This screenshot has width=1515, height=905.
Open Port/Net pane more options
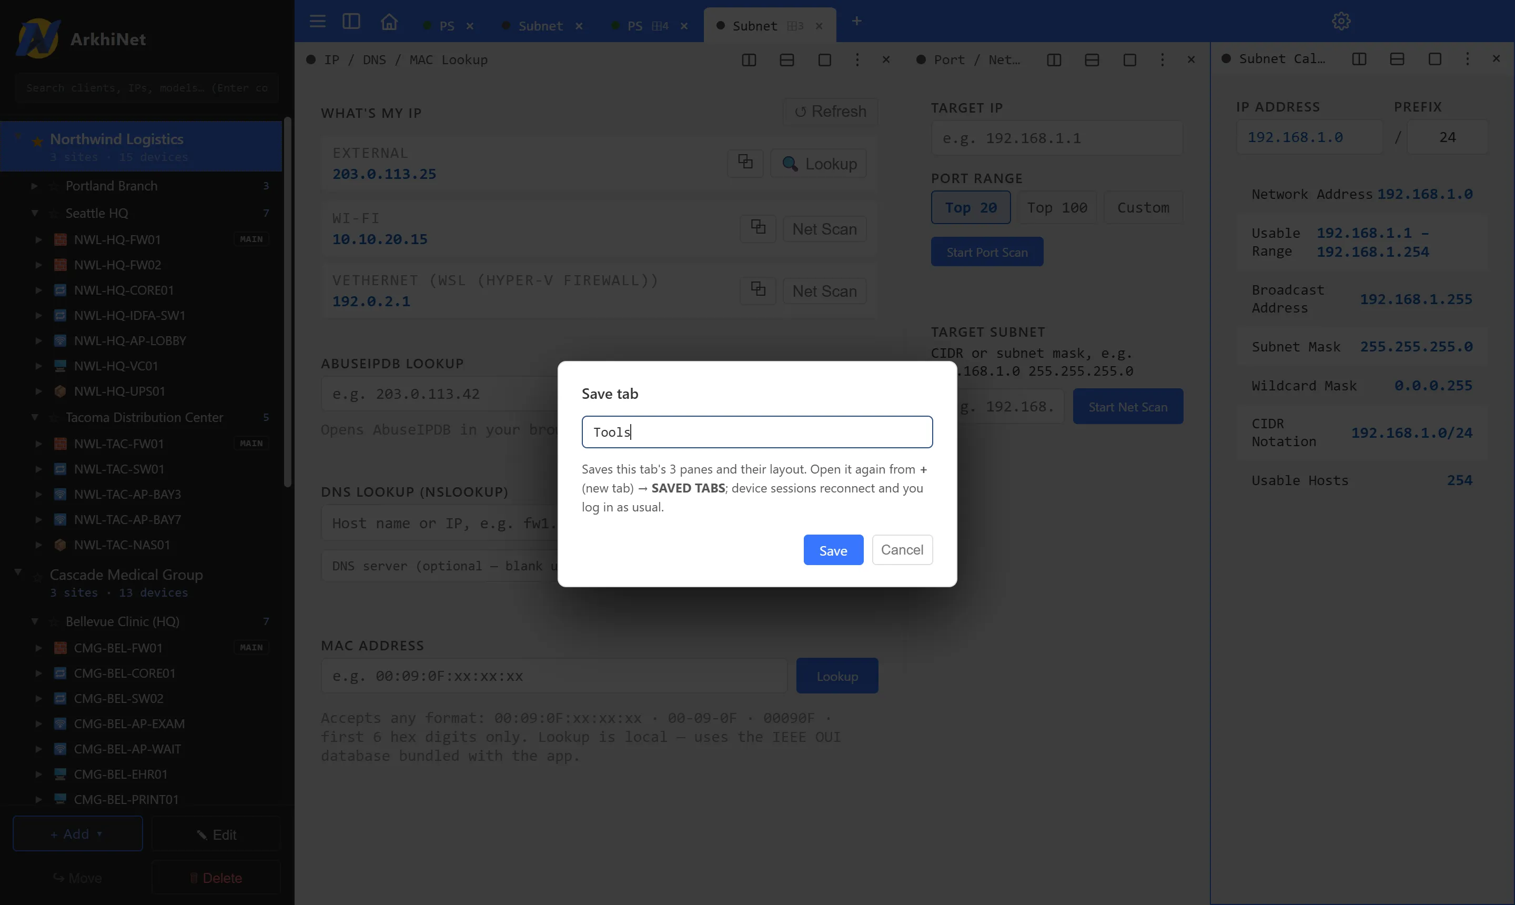1162,60
